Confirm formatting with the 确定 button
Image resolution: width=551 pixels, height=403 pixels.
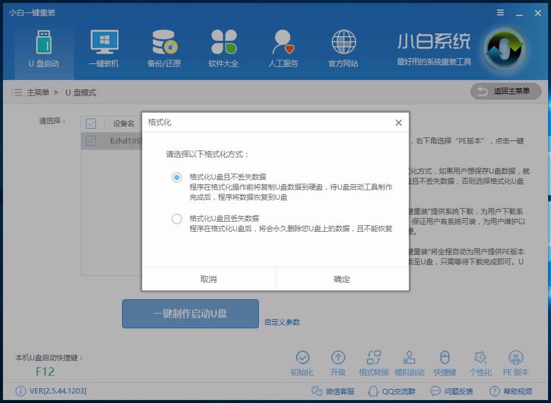click(341, 279)
